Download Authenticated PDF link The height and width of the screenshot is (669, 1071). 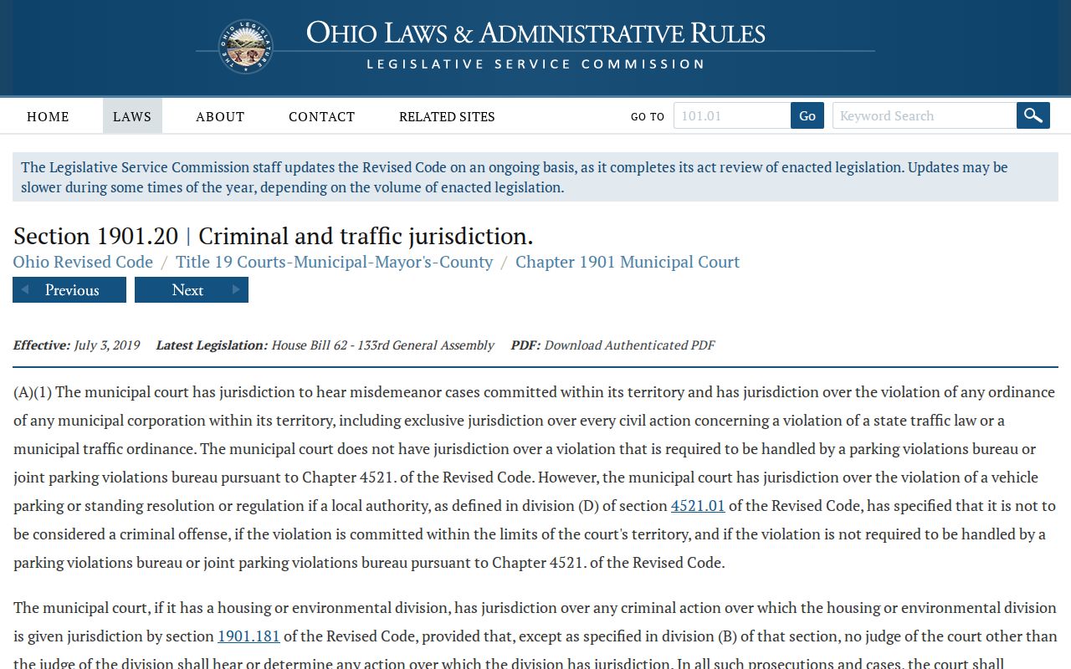coord(629,345)
